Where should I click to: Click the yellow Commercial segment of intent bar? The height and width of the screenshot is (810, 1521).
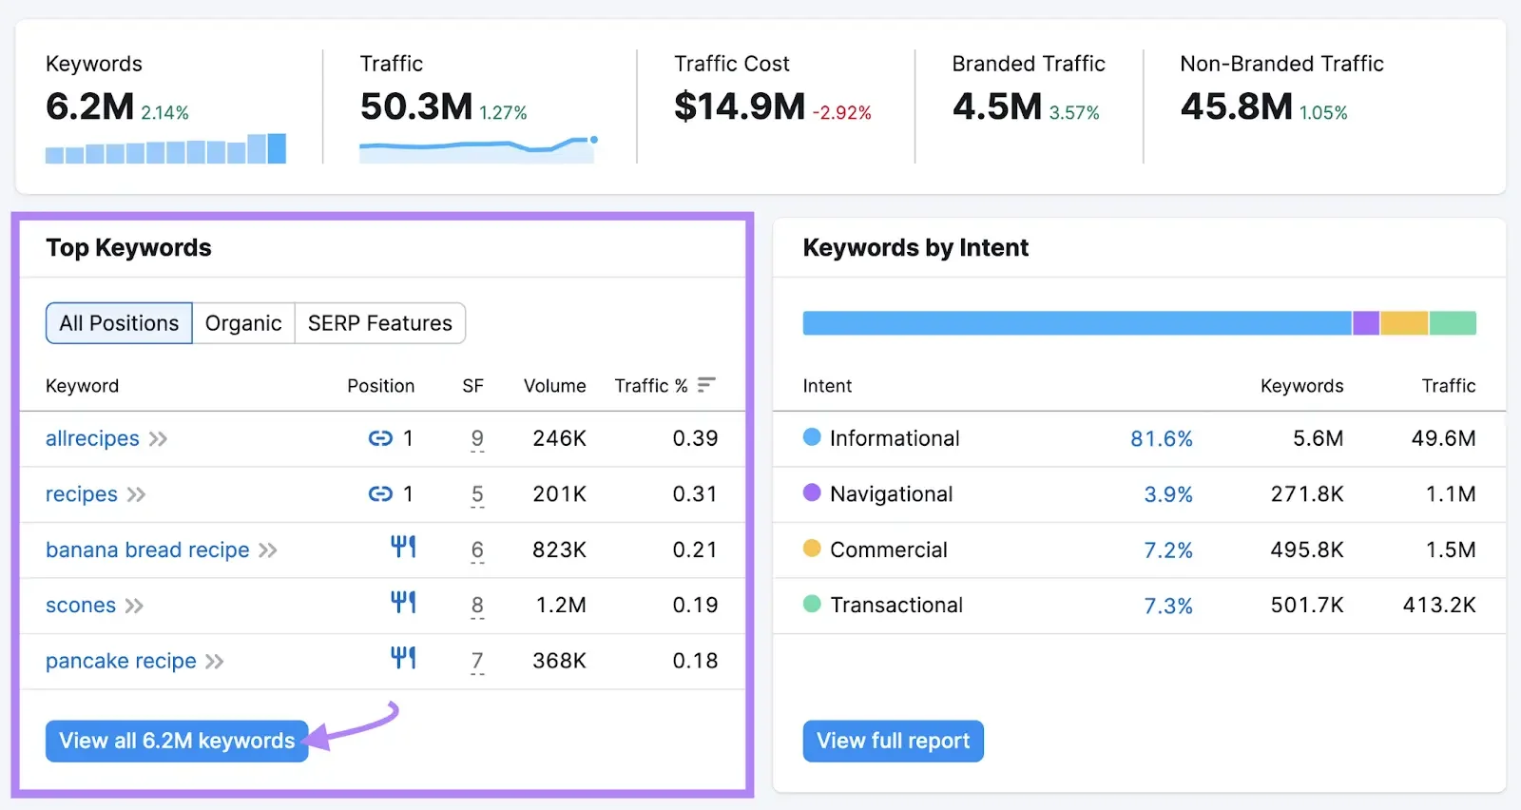coord(1404,323)
